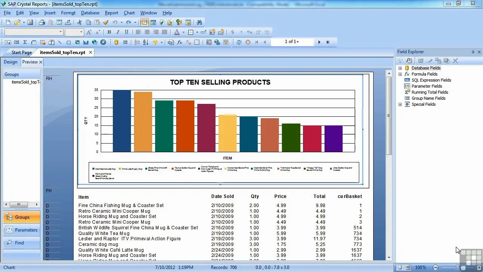This screenshot has width=483, height=272.
Task: Select Running Total Fields item
Action: pos(430,92)
